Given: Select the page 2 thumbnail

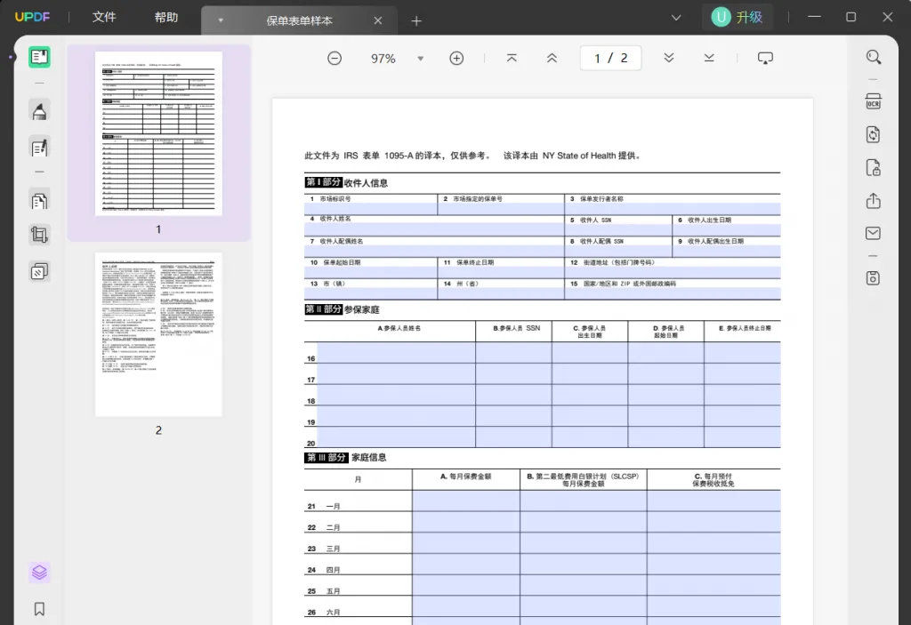Looking at the screenshot, I should (158, 334).
